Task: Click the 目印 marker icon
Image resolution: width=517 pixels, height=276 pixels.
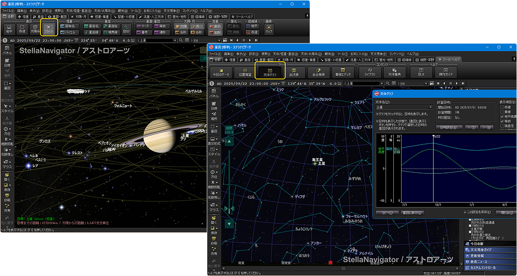Action: [x=126, y=28]
